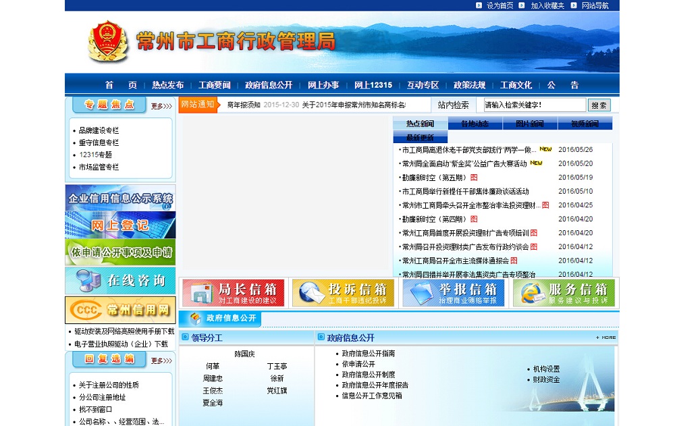Open the 关于注册公司的性质 reply link
Screen dimensions: 675x426
pos(109,385)
